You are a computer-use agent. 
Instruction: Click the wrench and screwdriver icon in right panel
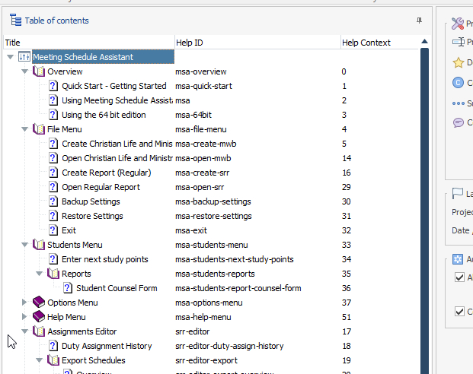[x=458, y=24]
